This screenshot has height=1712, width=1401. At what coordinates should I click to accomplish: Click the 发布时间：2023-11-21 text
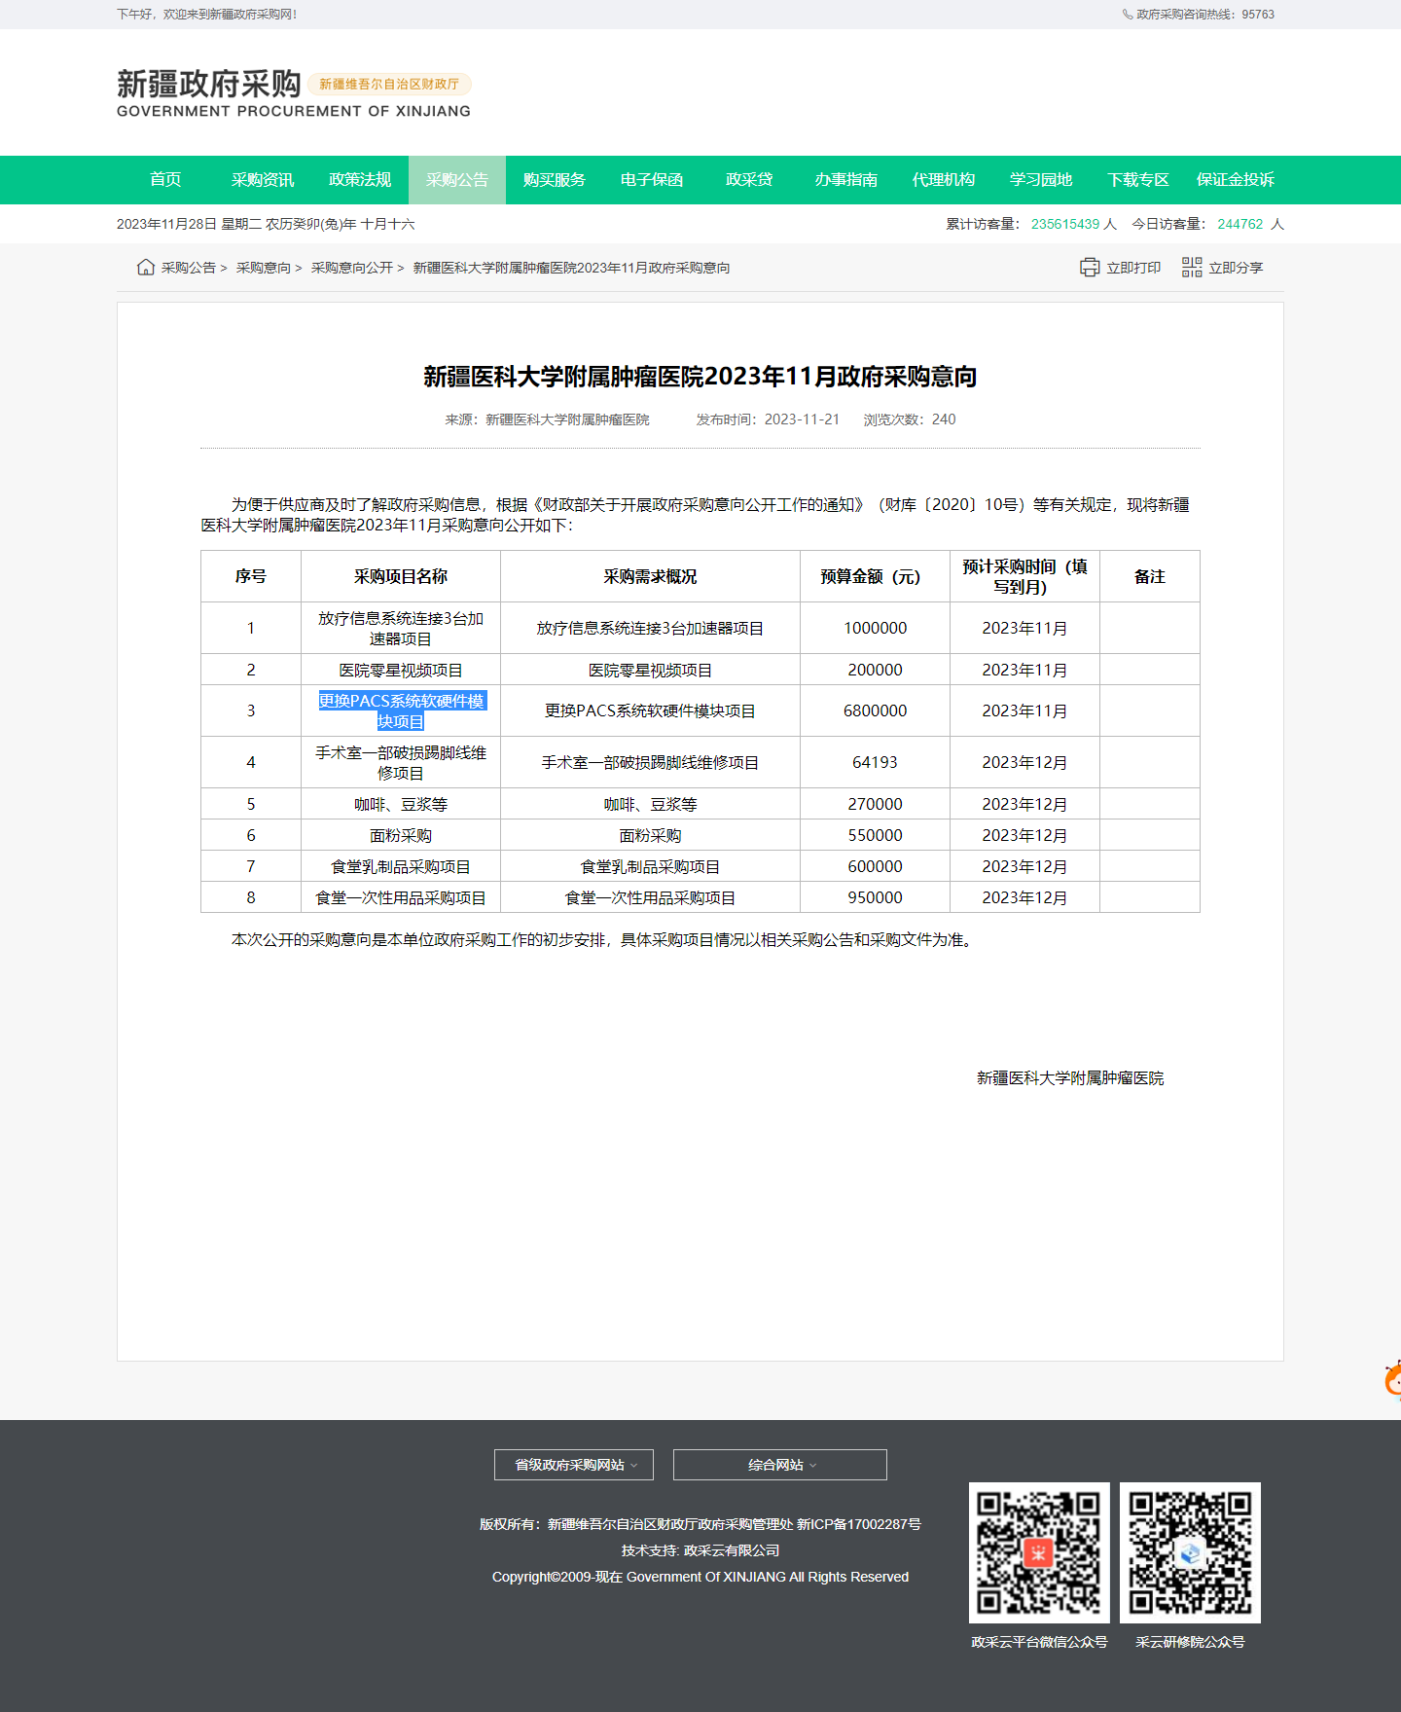(x=768, y=419)
